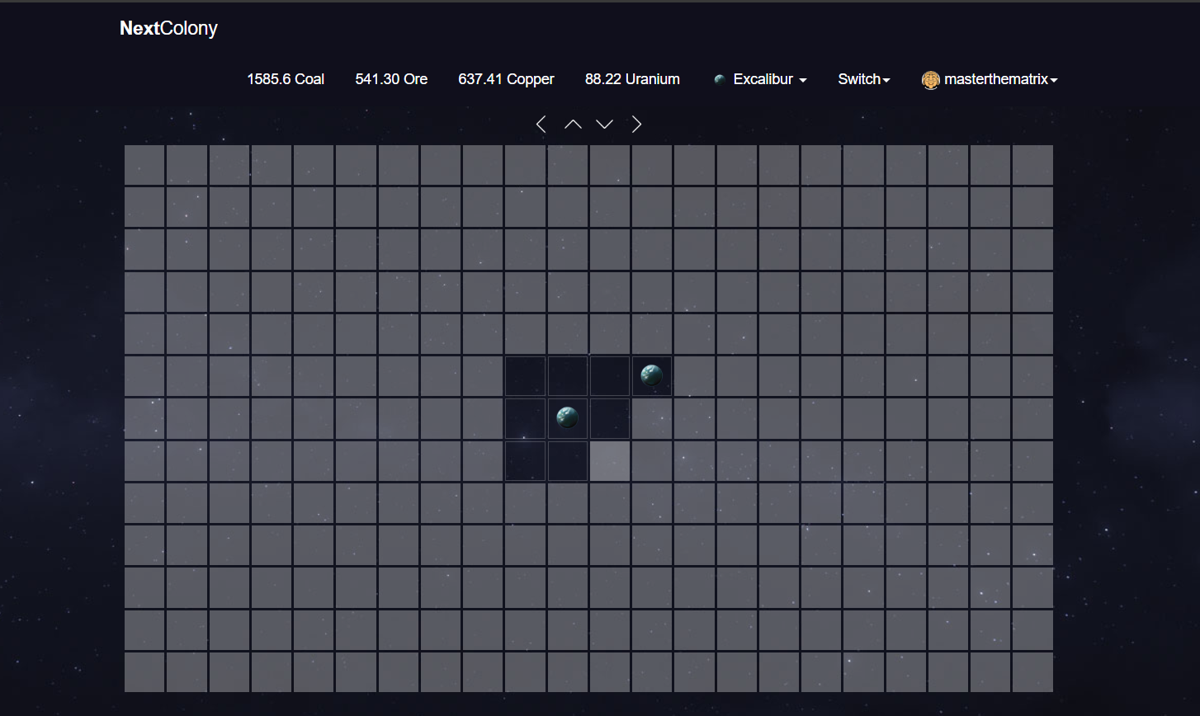The image size is (1200, 716).
Task: Pan the galaxy map down with arrow
Action: click(605, 125)
